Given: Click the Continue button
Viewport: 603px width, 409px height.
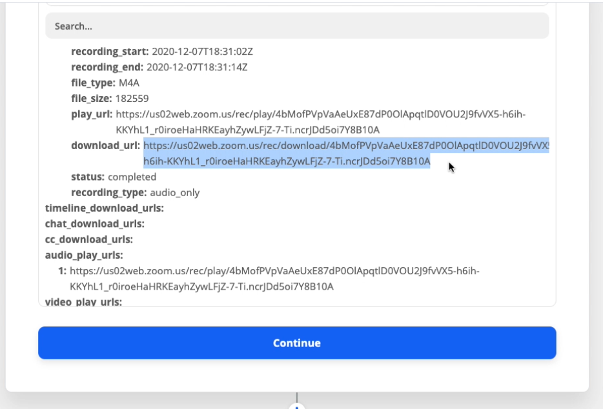Looking at the screenshot, I should pyautogui.click(x=297, y=343).
